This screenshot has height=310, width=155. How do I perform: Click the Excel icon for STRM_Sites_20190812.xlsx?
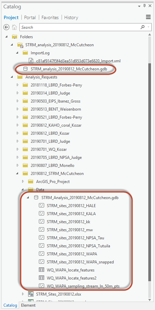pyautogui.click(x=30, y=294)
